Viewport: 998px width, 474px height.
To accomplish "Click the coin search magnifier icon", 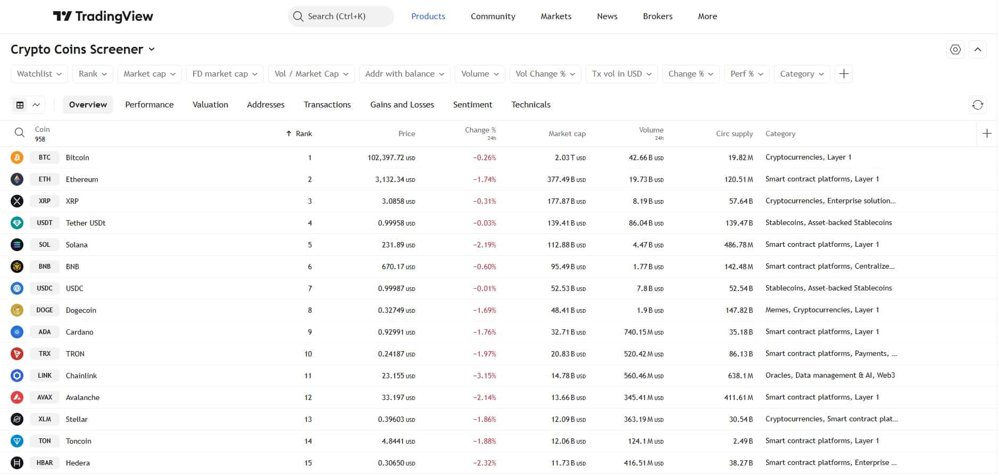I will tap(20, 133).
